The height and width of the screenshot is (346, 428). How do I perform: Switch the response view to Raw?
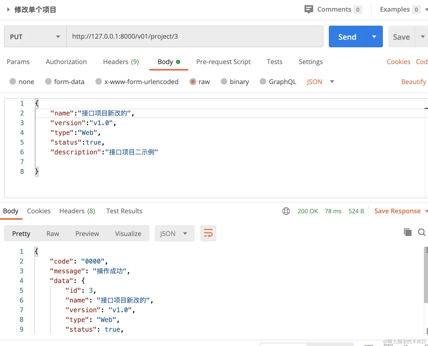coord(53,234)
